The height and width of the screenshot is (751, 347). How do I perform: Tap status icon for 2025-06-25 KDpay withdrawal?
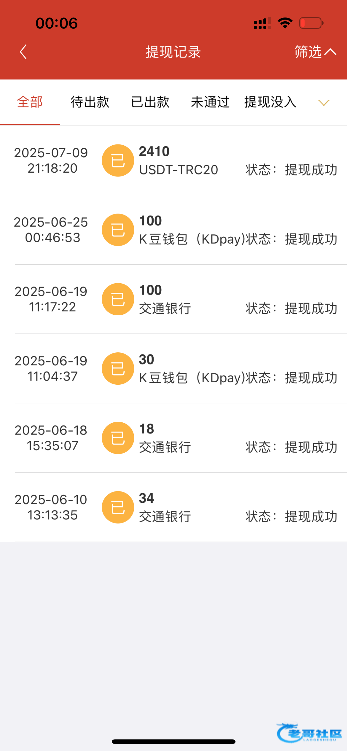tap(118, 230)
